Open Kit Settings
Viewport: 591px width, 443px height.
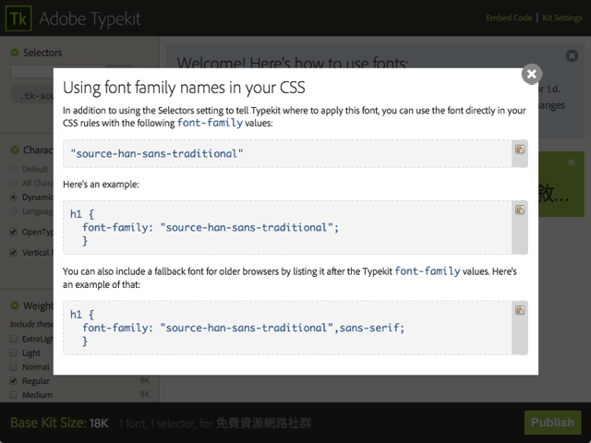(x=562, y=18)
